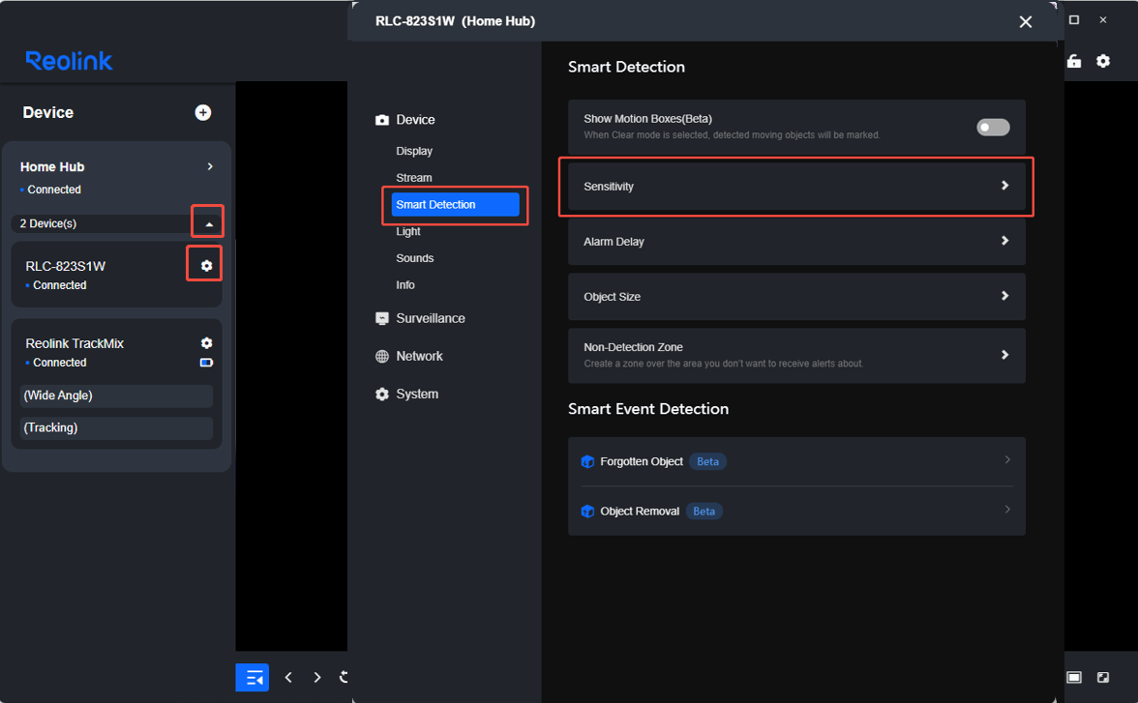Open Non-Detection Zone settings
The height and width of the screenshot is (703, 1138).
(796, 356)
